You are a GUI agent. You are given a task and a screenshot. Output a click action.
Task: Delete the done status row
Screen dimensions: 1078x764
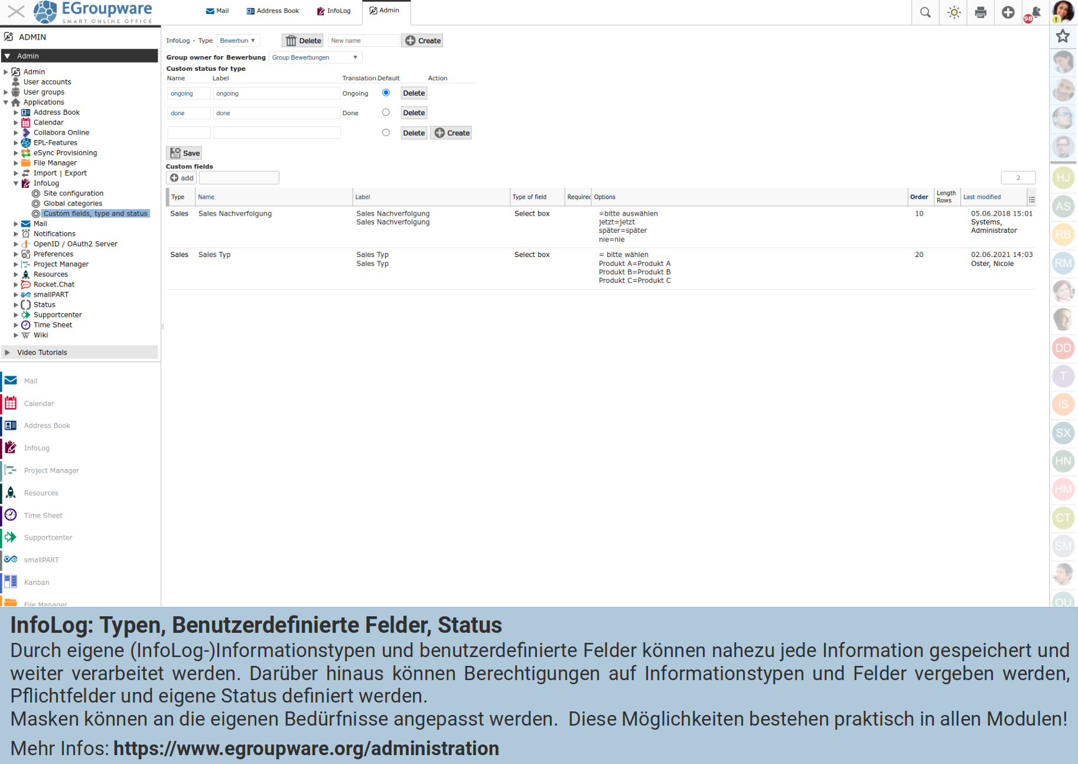(413, 113)
